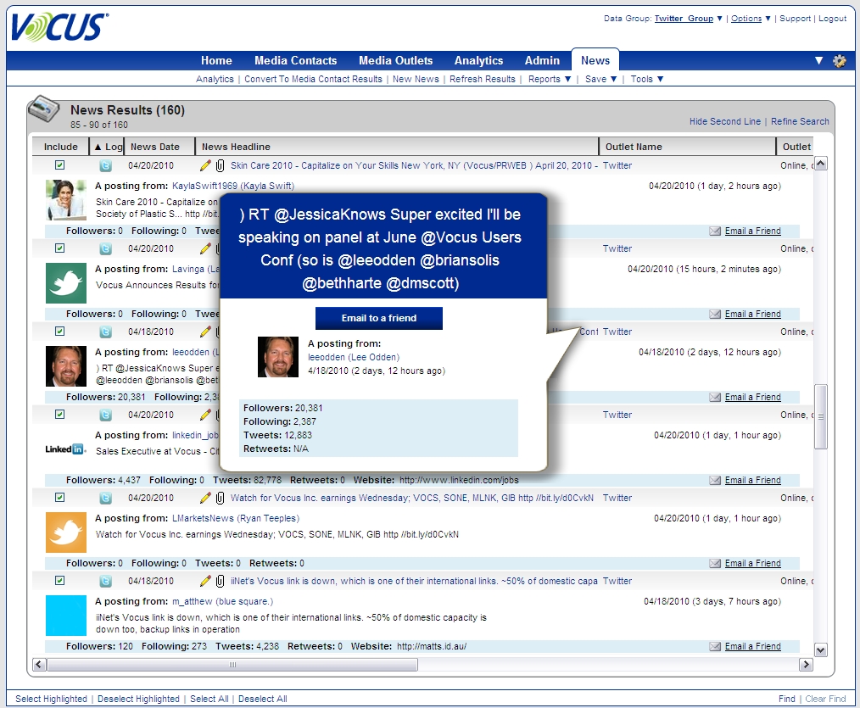The height and width of the screenshot is (708, 860).
Task: Uncheck Include box for iiNet's Vocus link row
Action: point(59,580)
